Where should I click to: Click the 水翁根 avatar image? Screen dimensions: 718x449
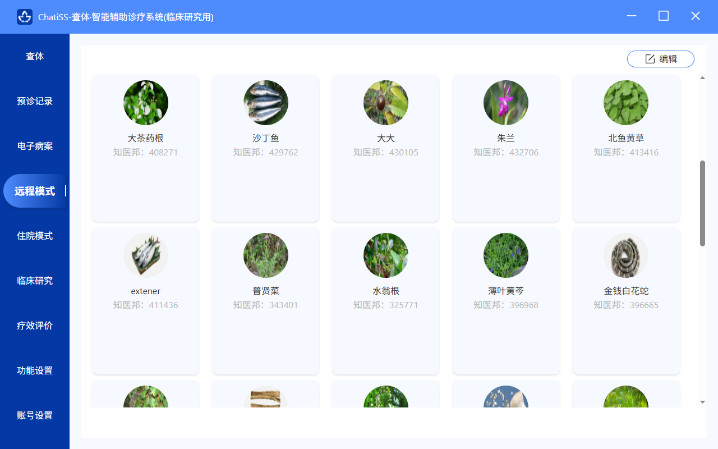click(x=386, y=255)
